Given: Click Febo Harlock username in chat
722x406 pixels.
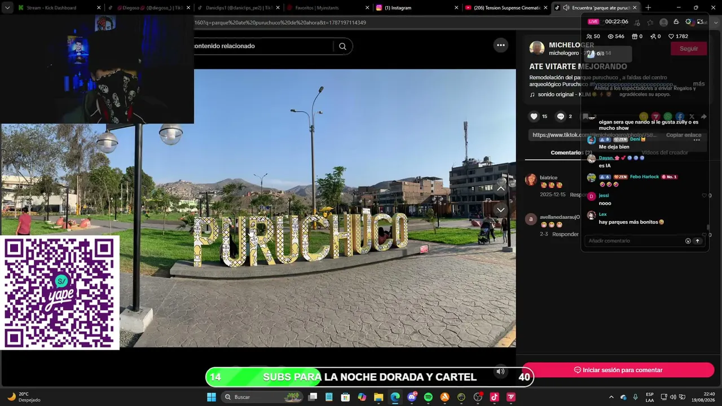Looking at the screenshot, I should [644, 177].
